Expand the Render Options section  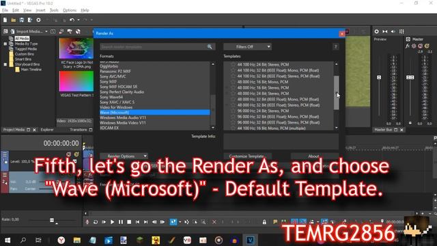124,156
